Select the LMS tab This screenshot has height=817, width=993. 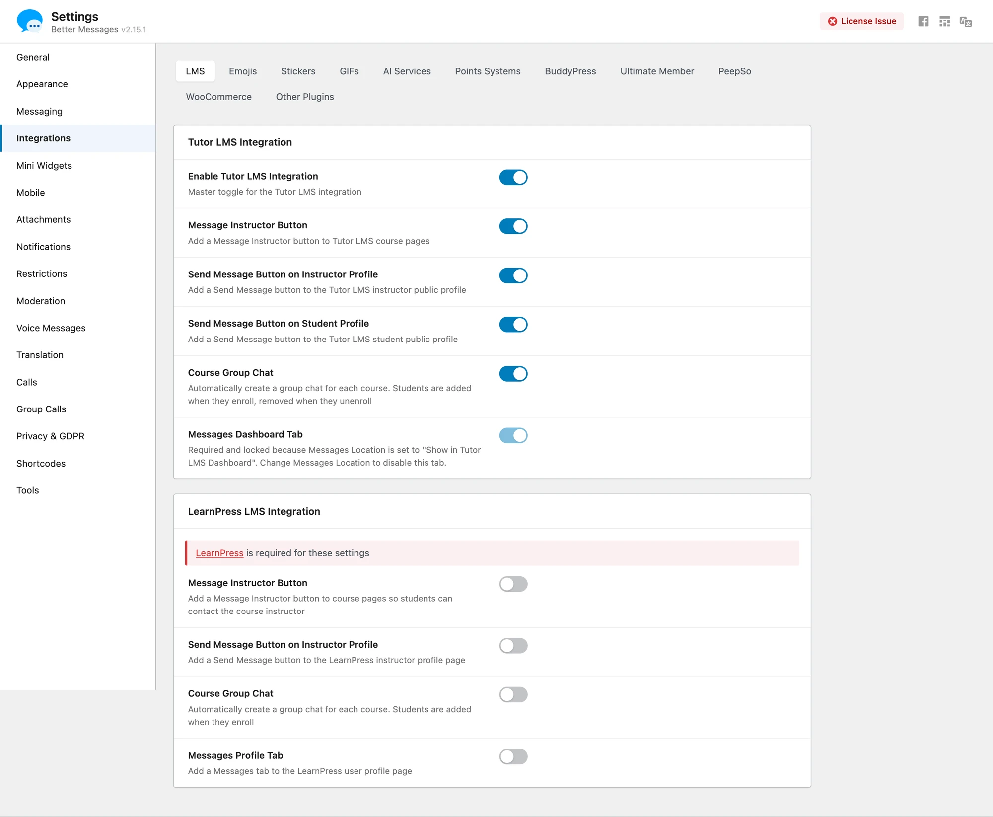(195, 71)
